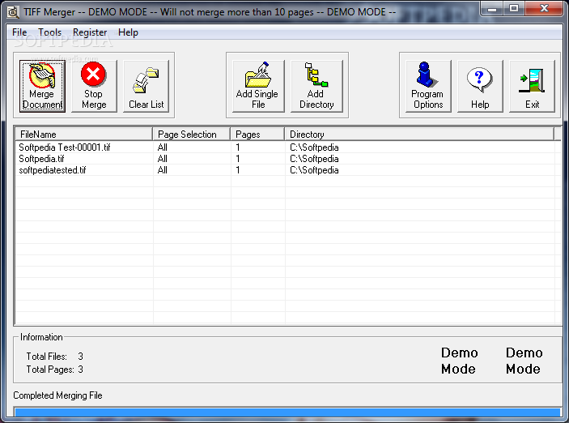Click Page Selection 'All' for softpediatested.tif

coord(162,170)
